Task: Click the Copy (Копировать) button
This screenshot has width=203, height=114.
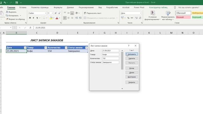Action: pyautogui.click(x=12, y=16)
